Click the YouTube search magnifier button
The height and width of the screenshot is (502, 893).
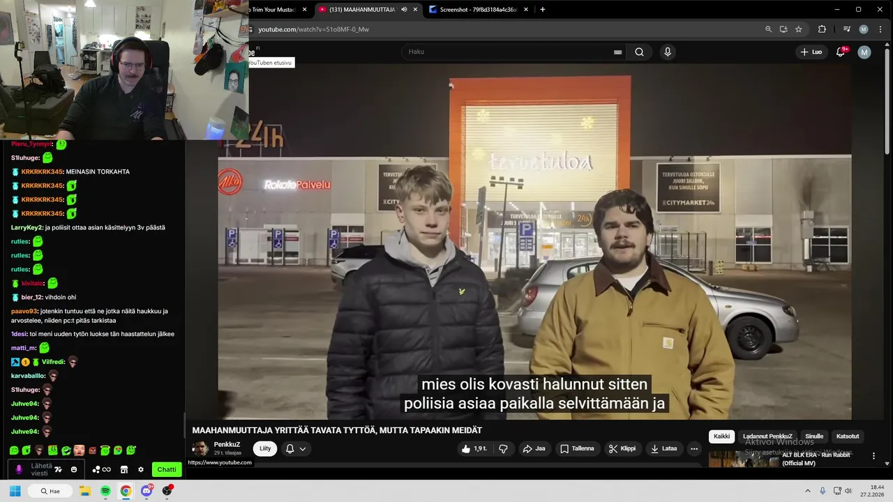click(x=639, y=52)
